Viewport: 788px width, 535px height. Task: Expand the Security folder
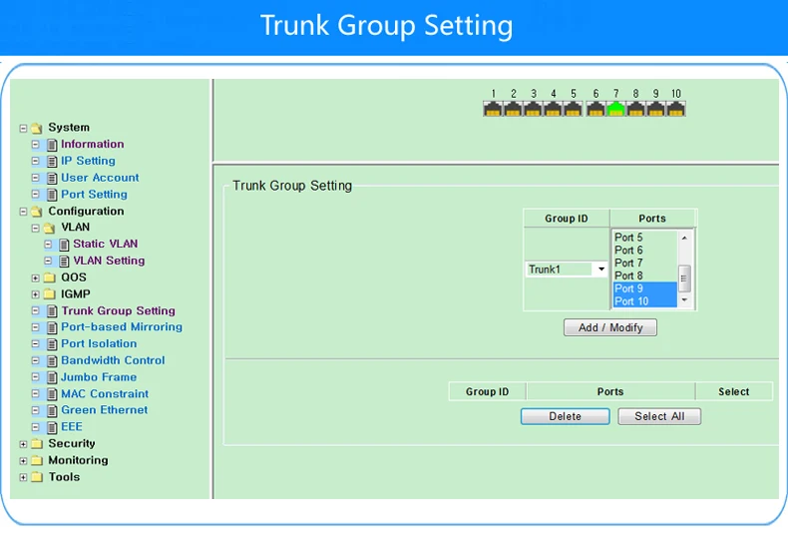23,444
